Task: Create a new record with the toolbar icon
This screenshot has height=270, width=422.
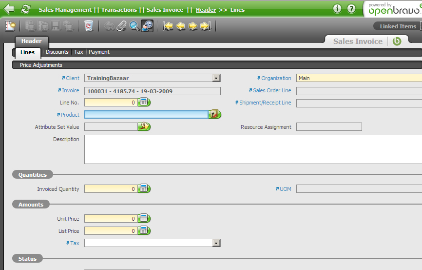Action: [x=10, y=26]
